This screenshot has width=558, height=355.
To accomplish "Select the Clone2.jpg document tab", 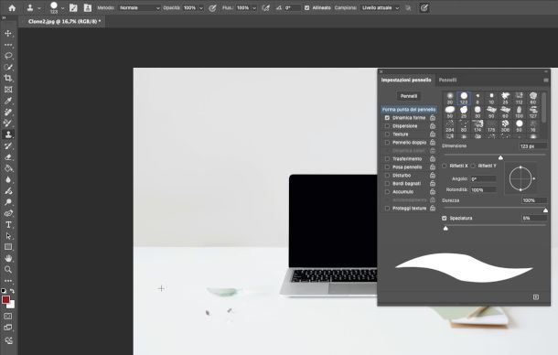I will pos(64,21).
